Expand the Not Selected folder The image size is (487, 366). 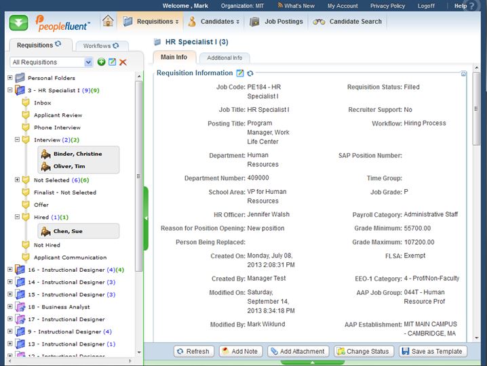(18, 180)
